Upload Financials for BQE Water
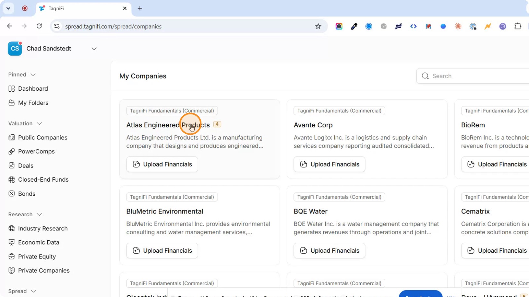Image resolution: width=529 pixels, height=297 pixels. pyautogui.click(x=329, y=251)
